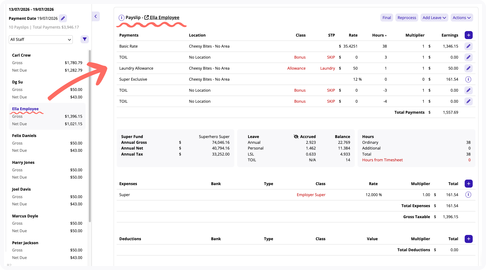Click Annual Gross value 74,046.16
The image size is (486, 270).
(x=221, y=143)
